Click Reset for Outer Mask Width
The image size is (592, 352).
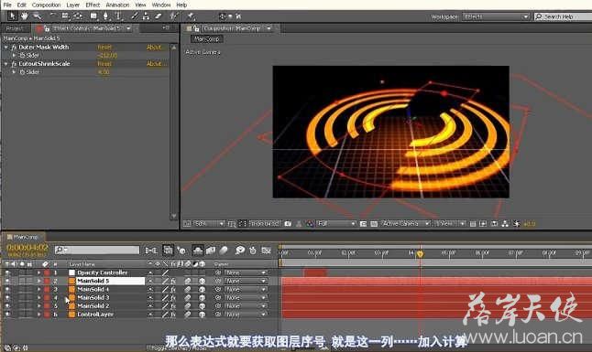point(104,48)
